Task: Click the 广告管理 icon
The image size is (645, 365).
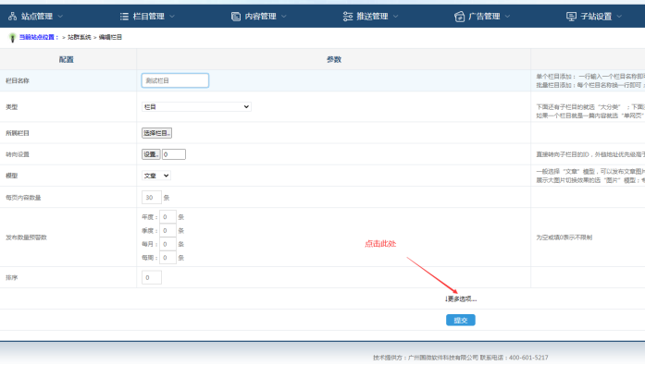Action: tap(460, 17)
